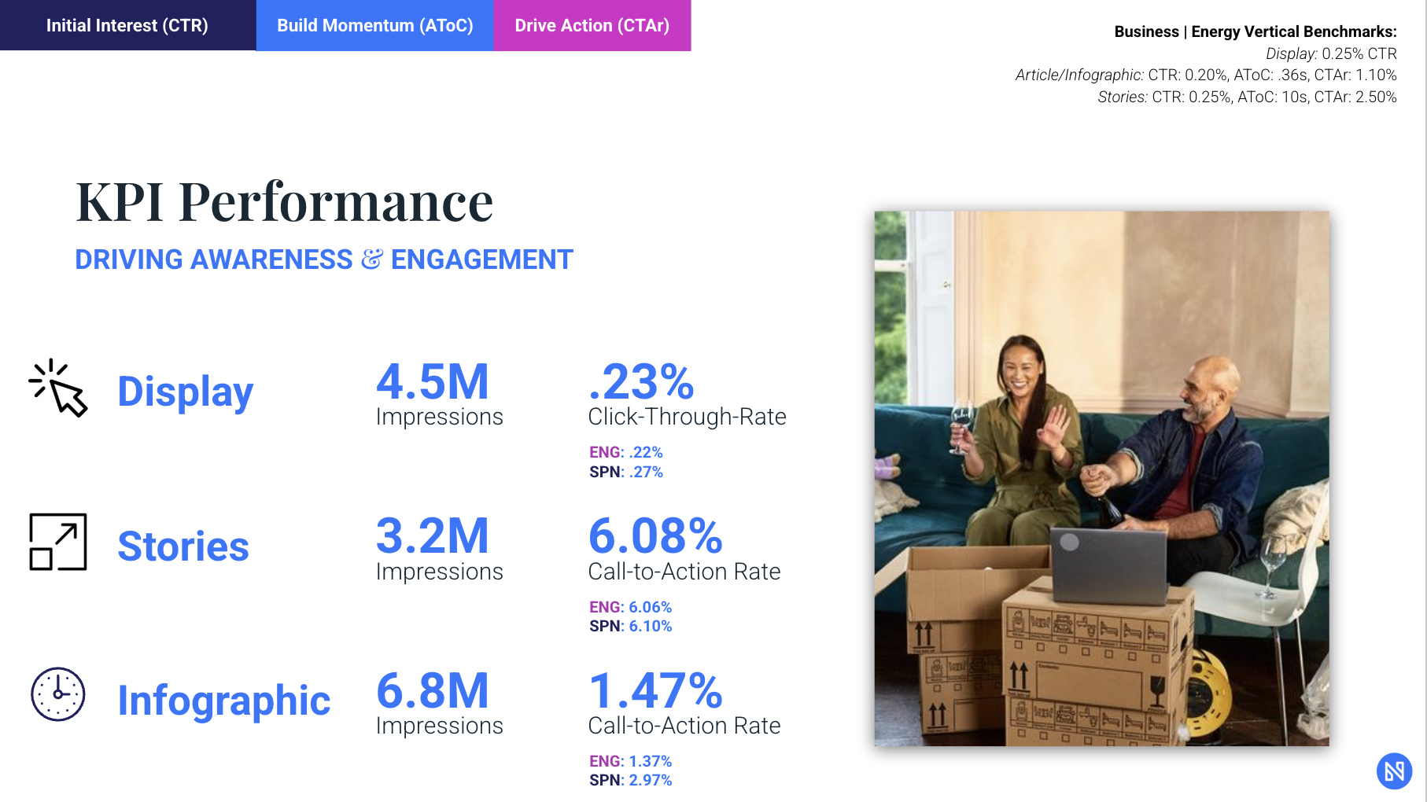Click the .23% click-through-rate value

point(641,382)
